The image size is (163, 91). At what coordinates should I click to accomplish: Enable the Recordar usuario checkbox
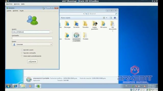point(22,50)
